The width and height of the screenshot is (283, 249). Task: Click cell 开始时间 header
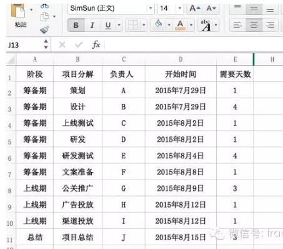(181, 74)
